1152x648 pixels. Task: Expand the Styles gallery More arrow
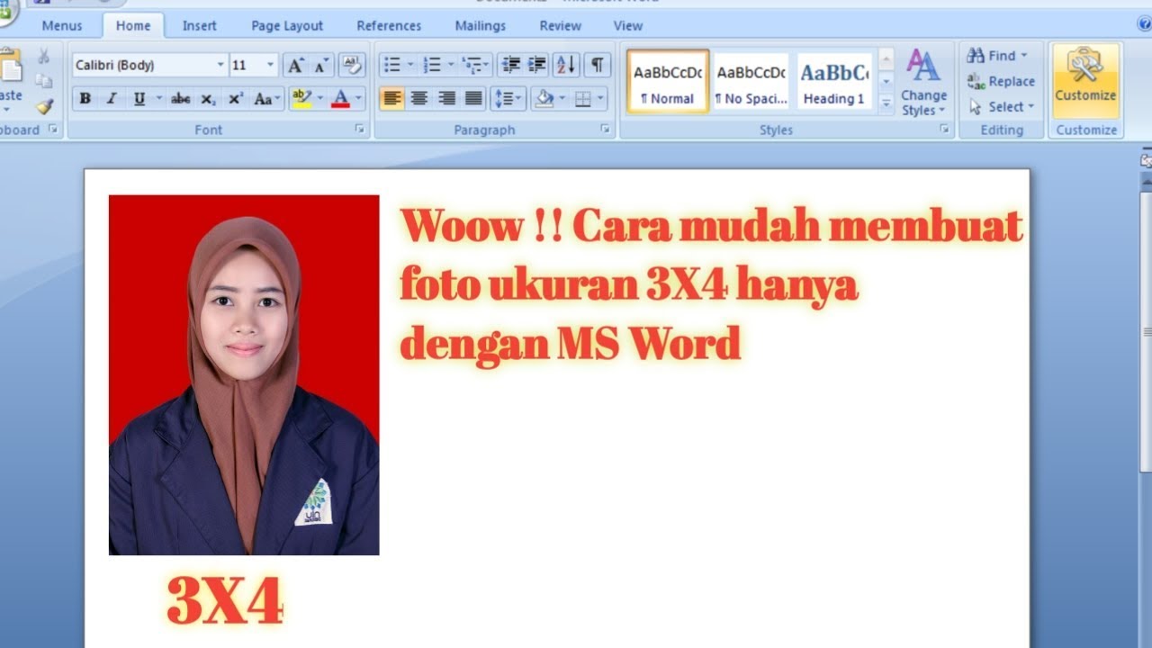click(886, 104)
